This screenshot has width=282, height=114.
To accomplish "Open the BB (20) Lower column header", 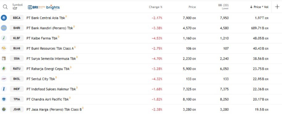I will (x=223, y=7).
